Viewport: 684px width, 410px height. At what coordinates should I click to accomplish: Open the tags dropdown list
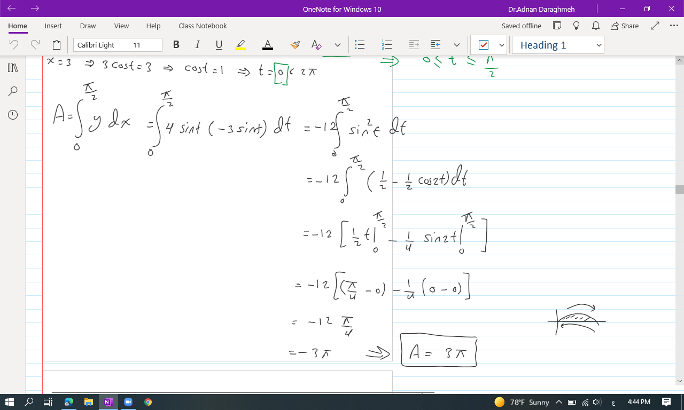point(501,45)
